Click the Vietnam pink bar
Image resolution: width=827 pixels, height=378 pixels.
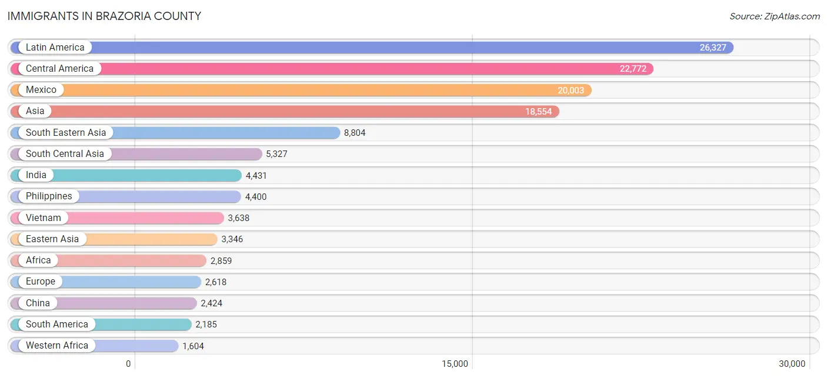click(117, 218)
